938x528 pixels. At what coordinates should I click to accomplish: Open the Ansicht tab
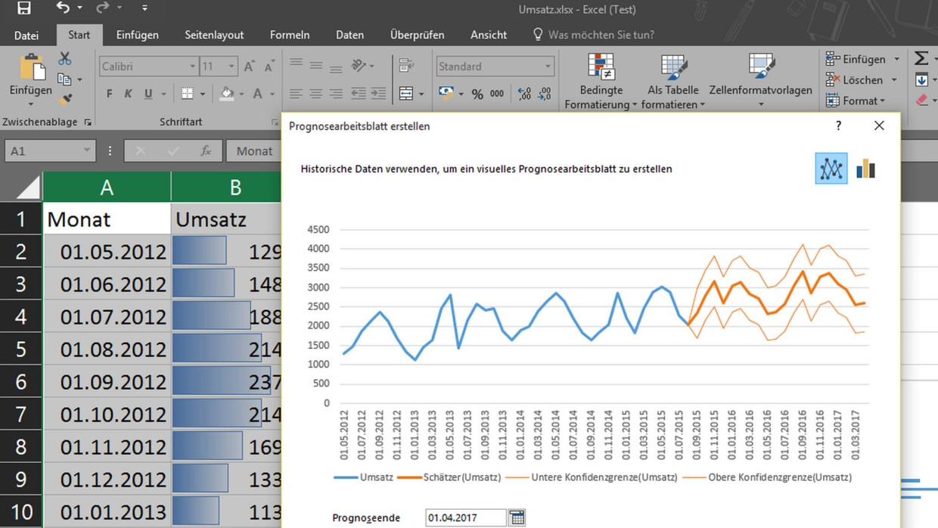pyautogui.click(x=489, y=35)
